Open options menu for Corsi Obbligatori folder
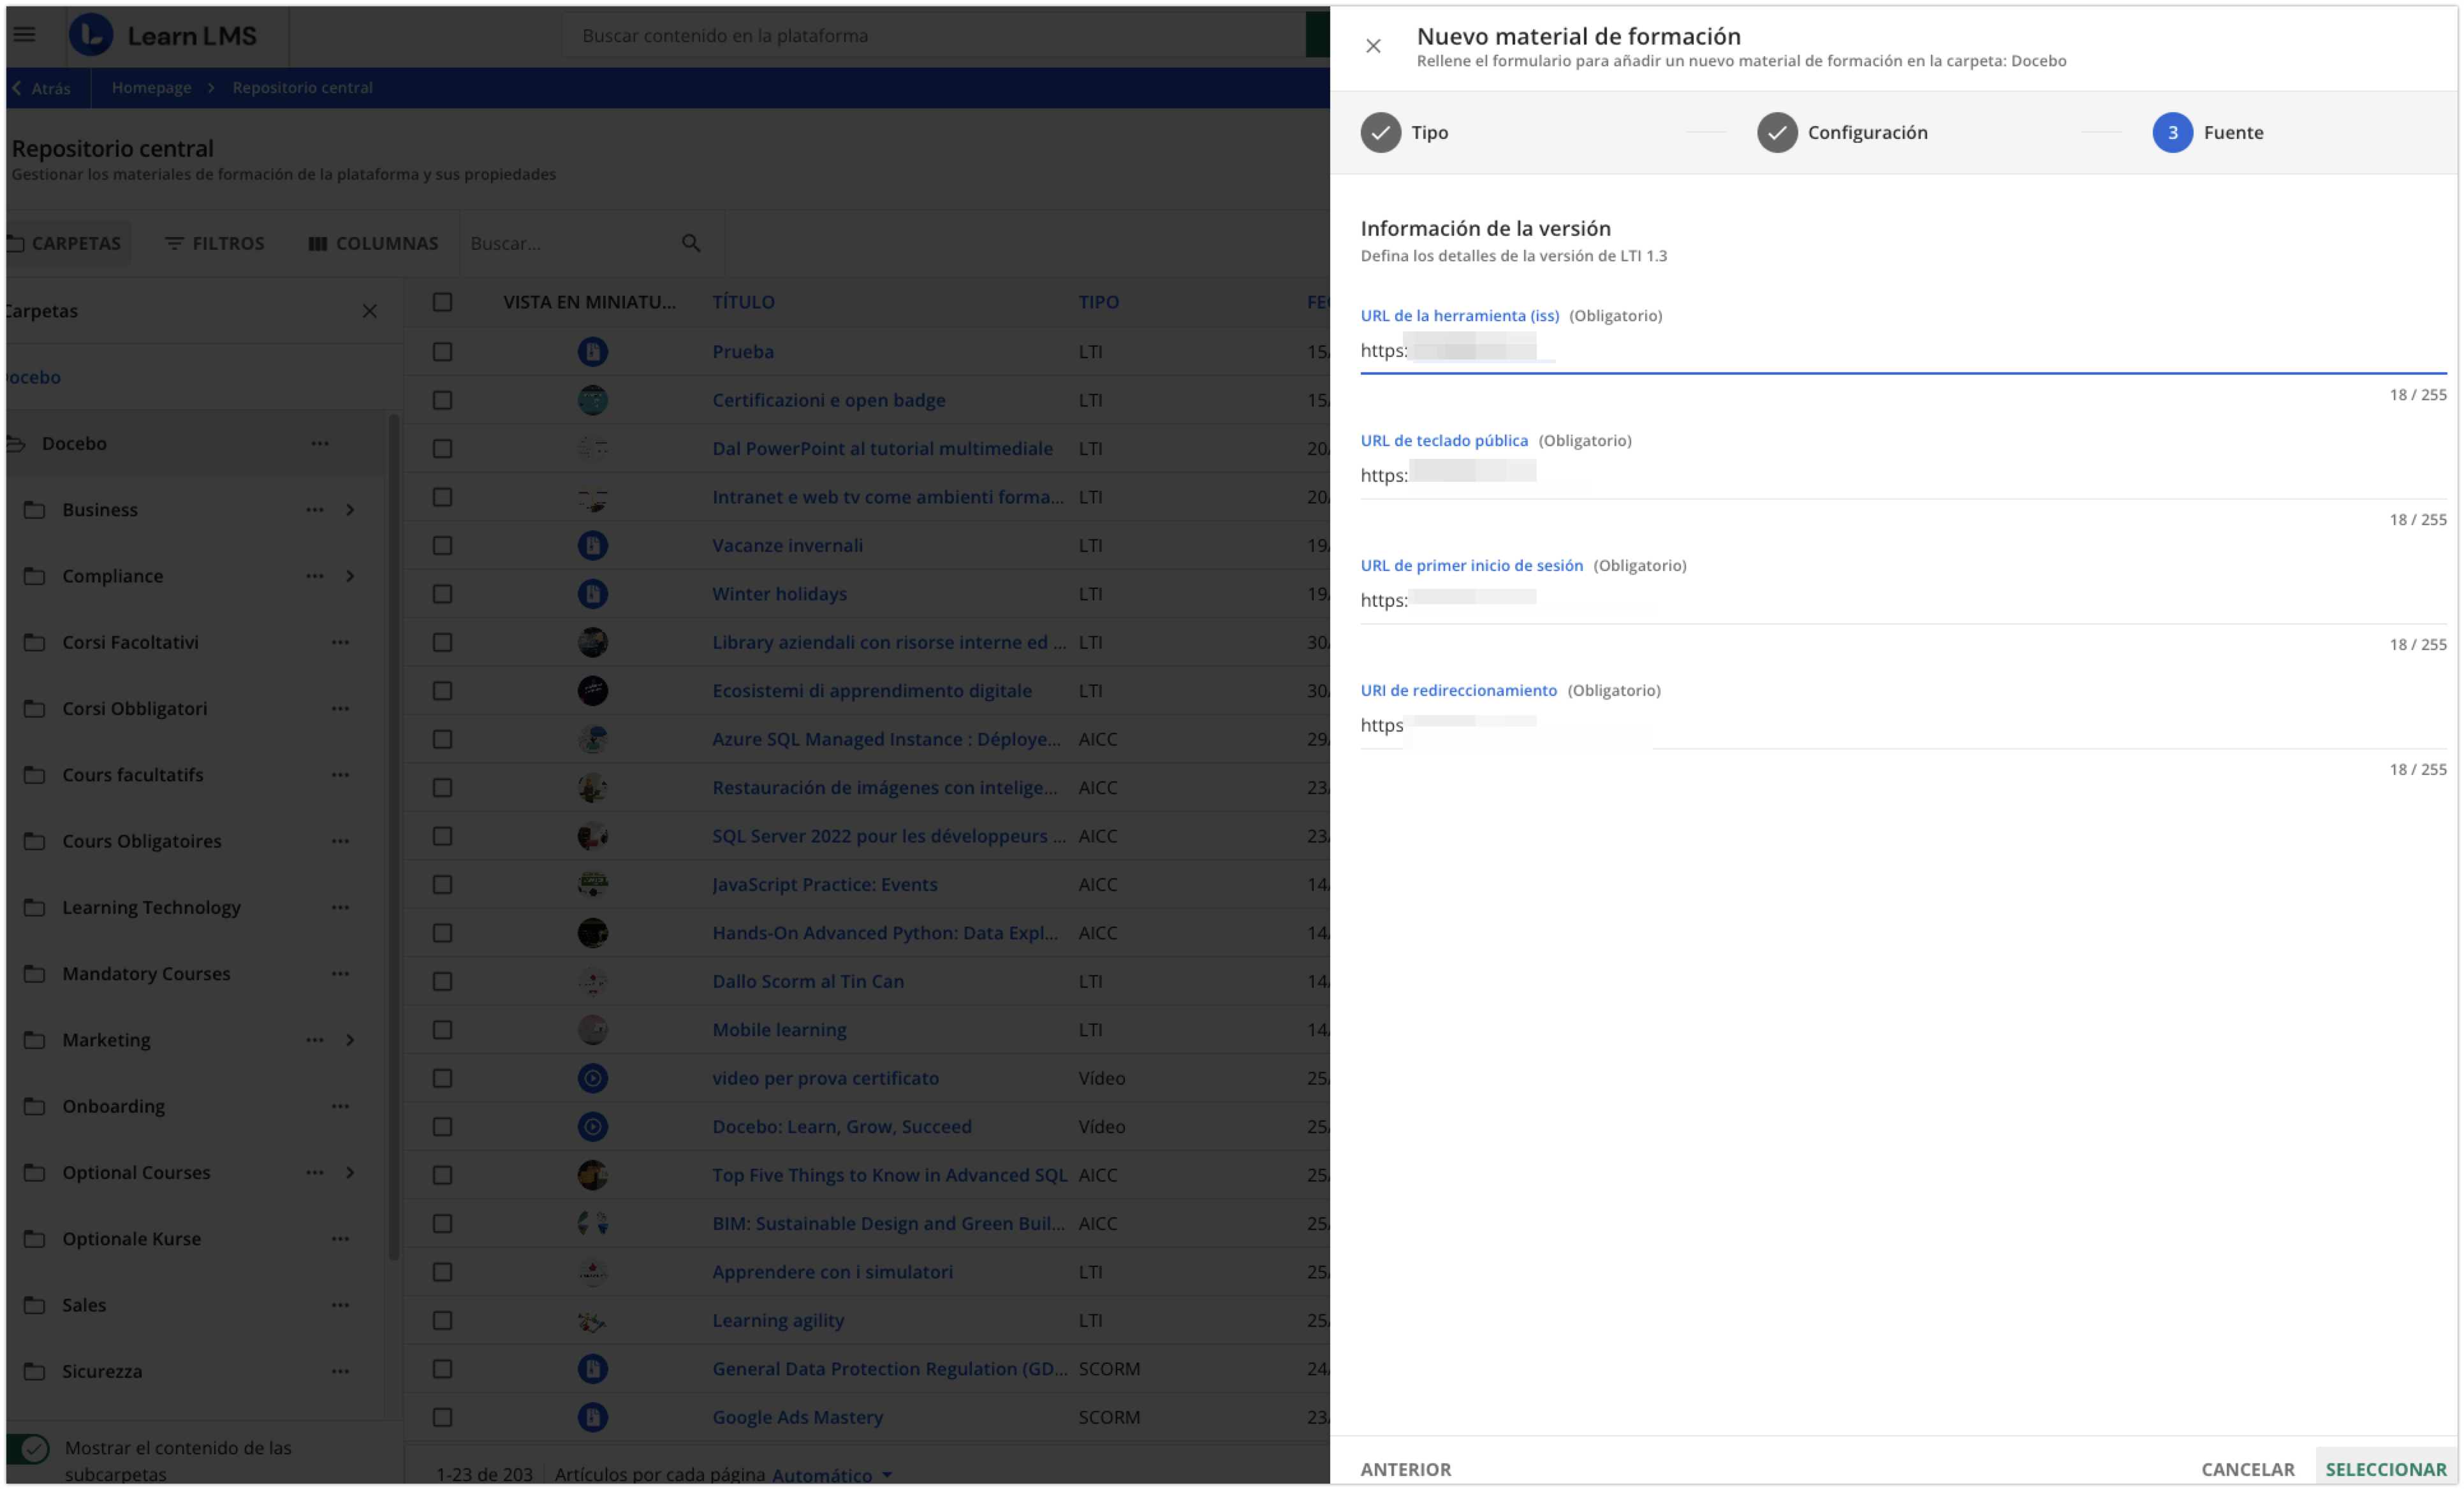This screenshot has height=1490, width=2464. point(340,709)
